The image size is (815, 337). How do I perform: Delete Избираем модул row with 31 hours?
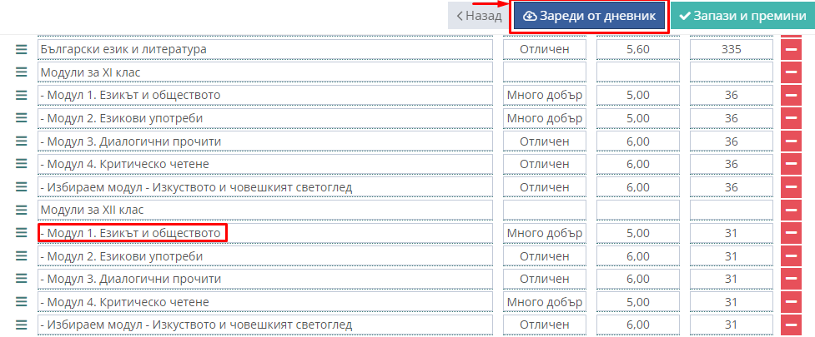pos(791,325)
